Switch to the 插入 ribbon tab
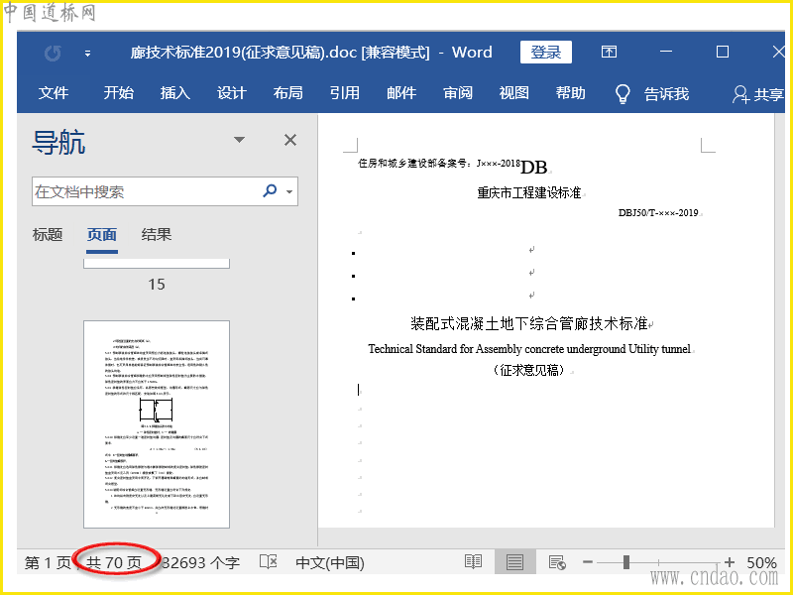 coord(175,93)
